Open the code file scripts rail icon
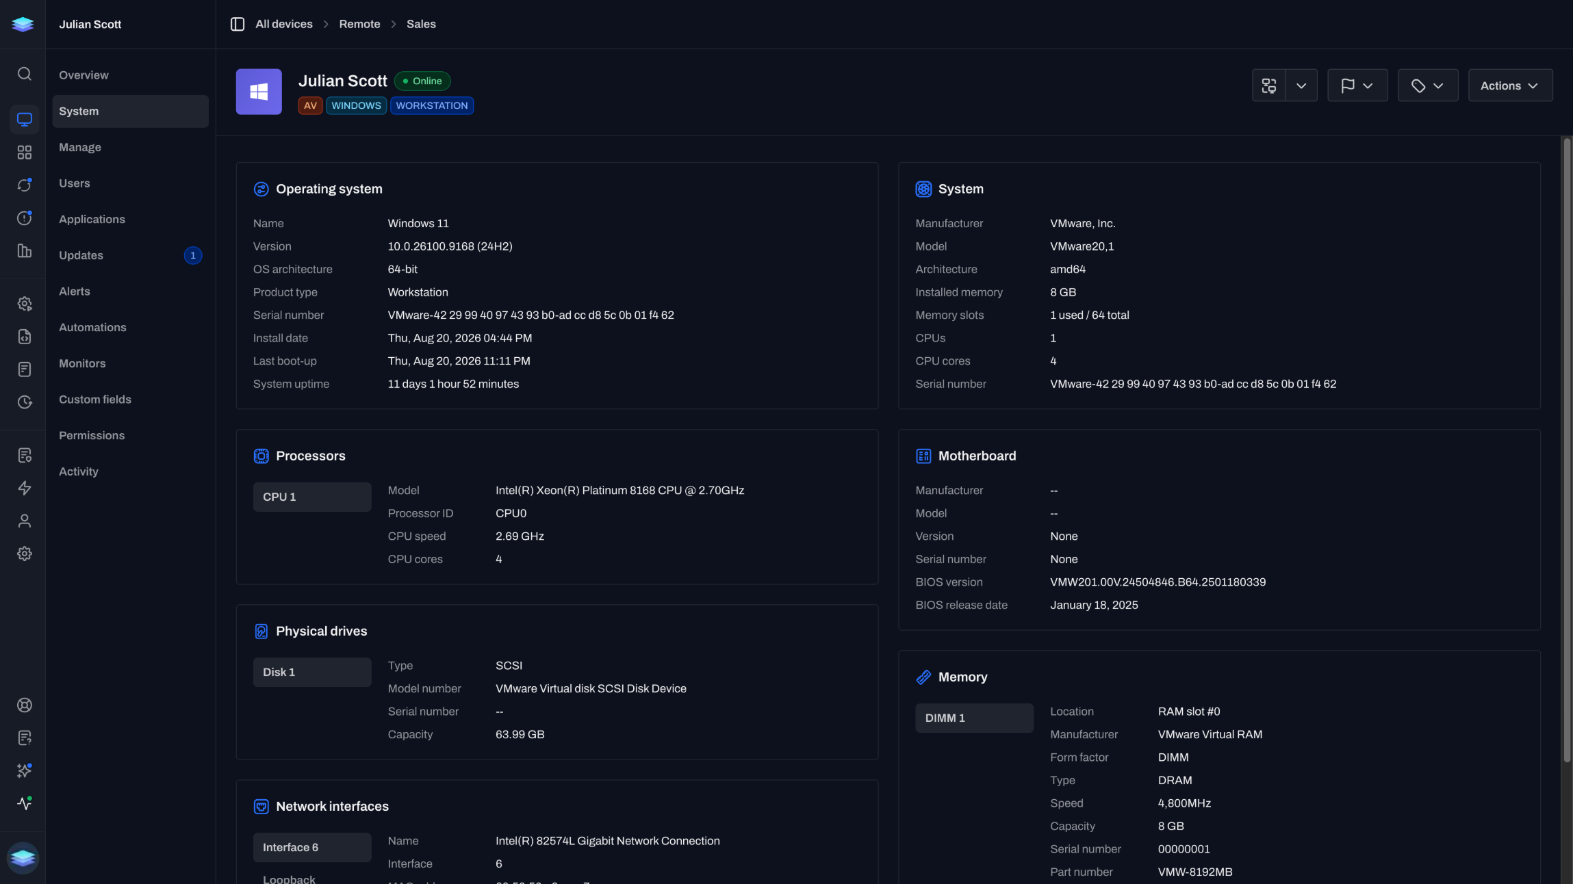The width and height of the screenshot is (1573, 884). 25,337
